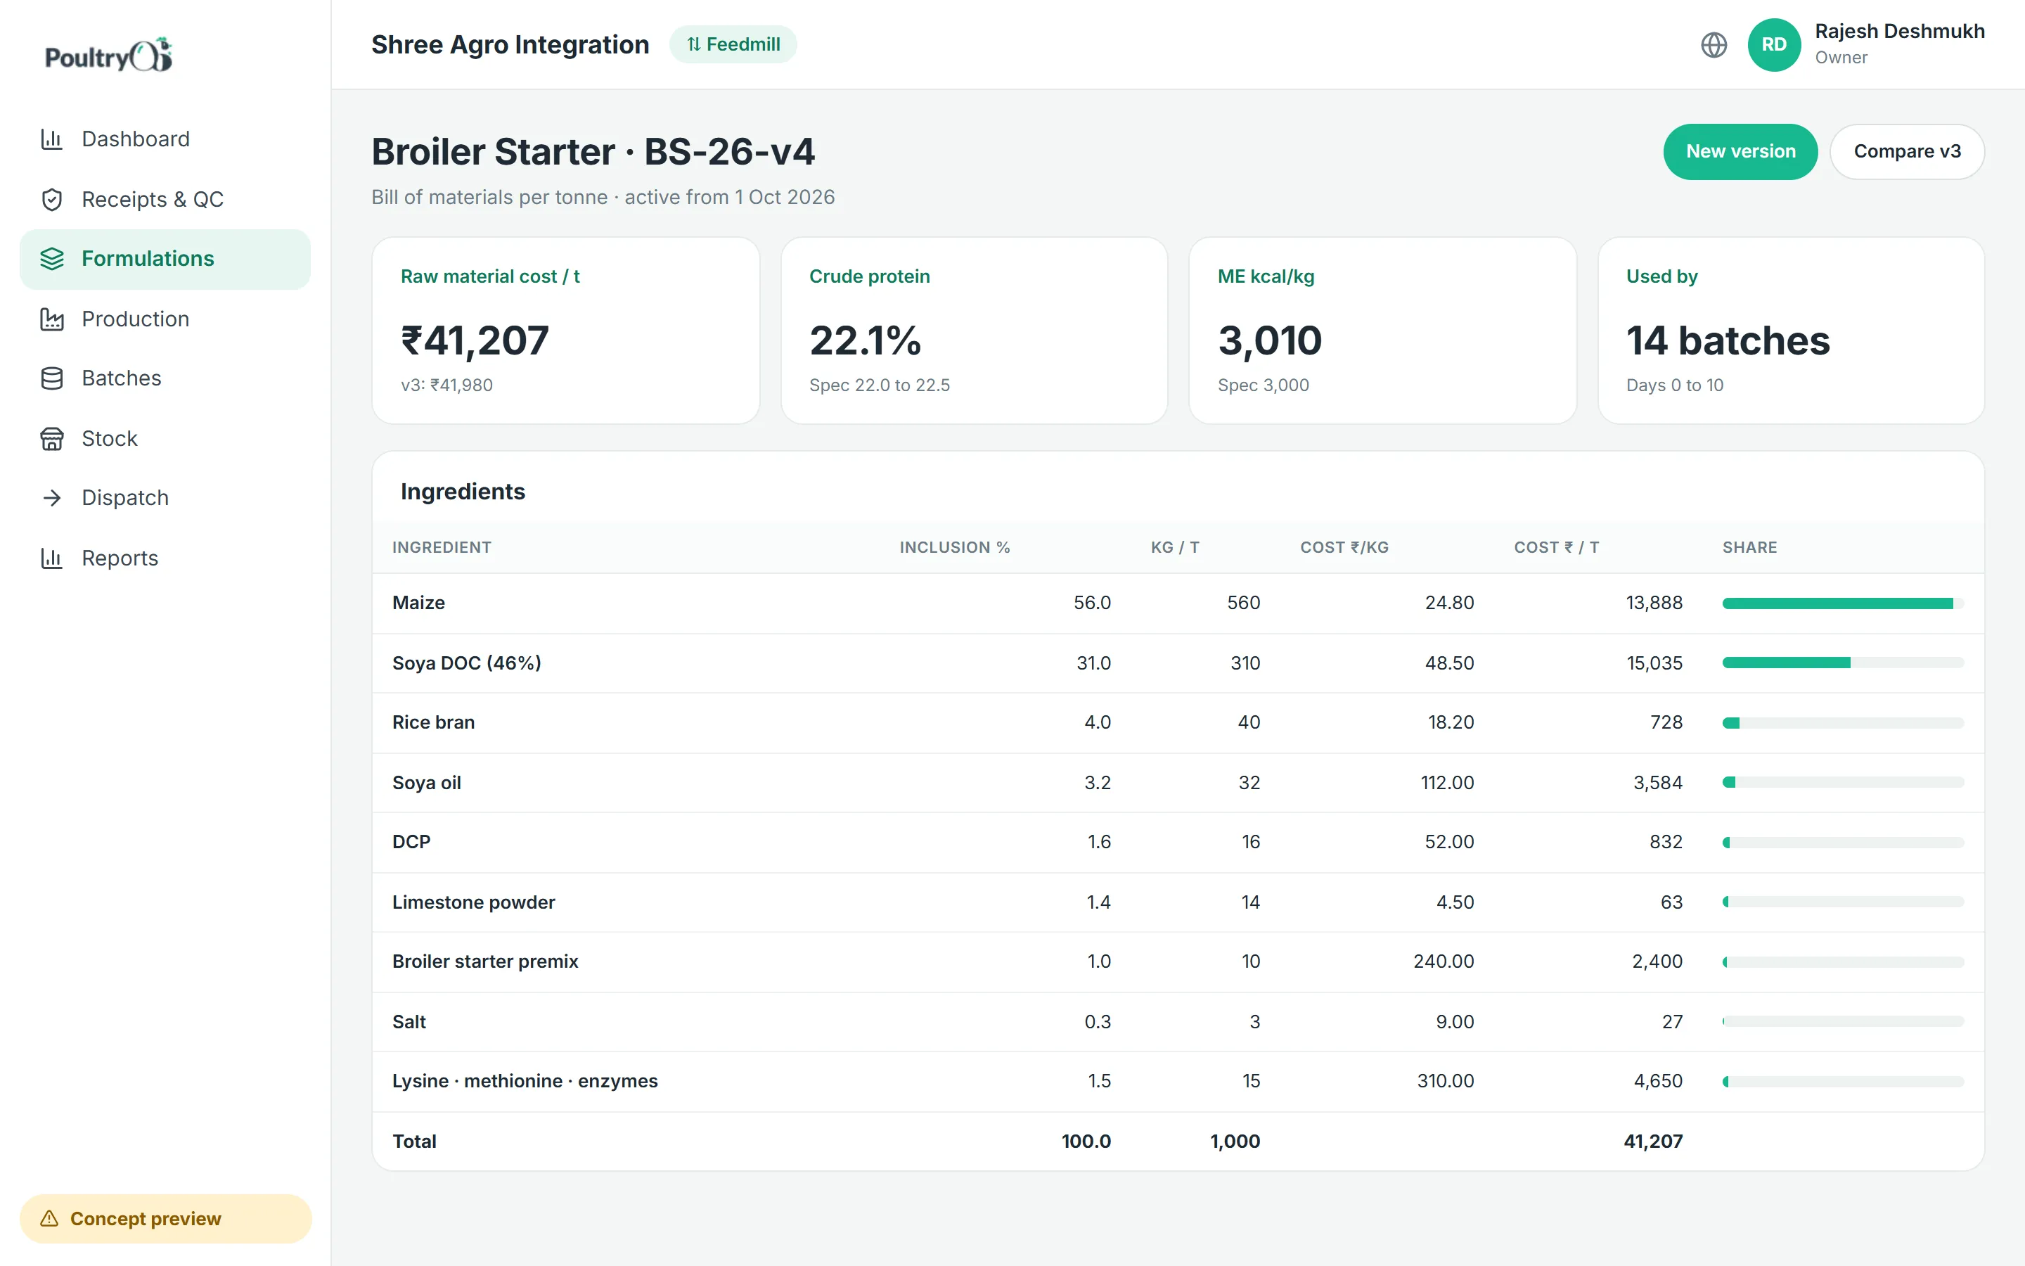
Task: Click the RD user avatar
Action: click(1774, 44)
